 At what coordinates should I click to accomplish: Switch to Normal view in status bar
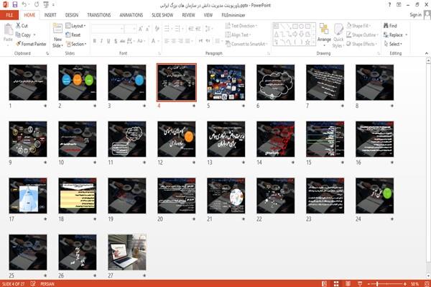(325, 283)
